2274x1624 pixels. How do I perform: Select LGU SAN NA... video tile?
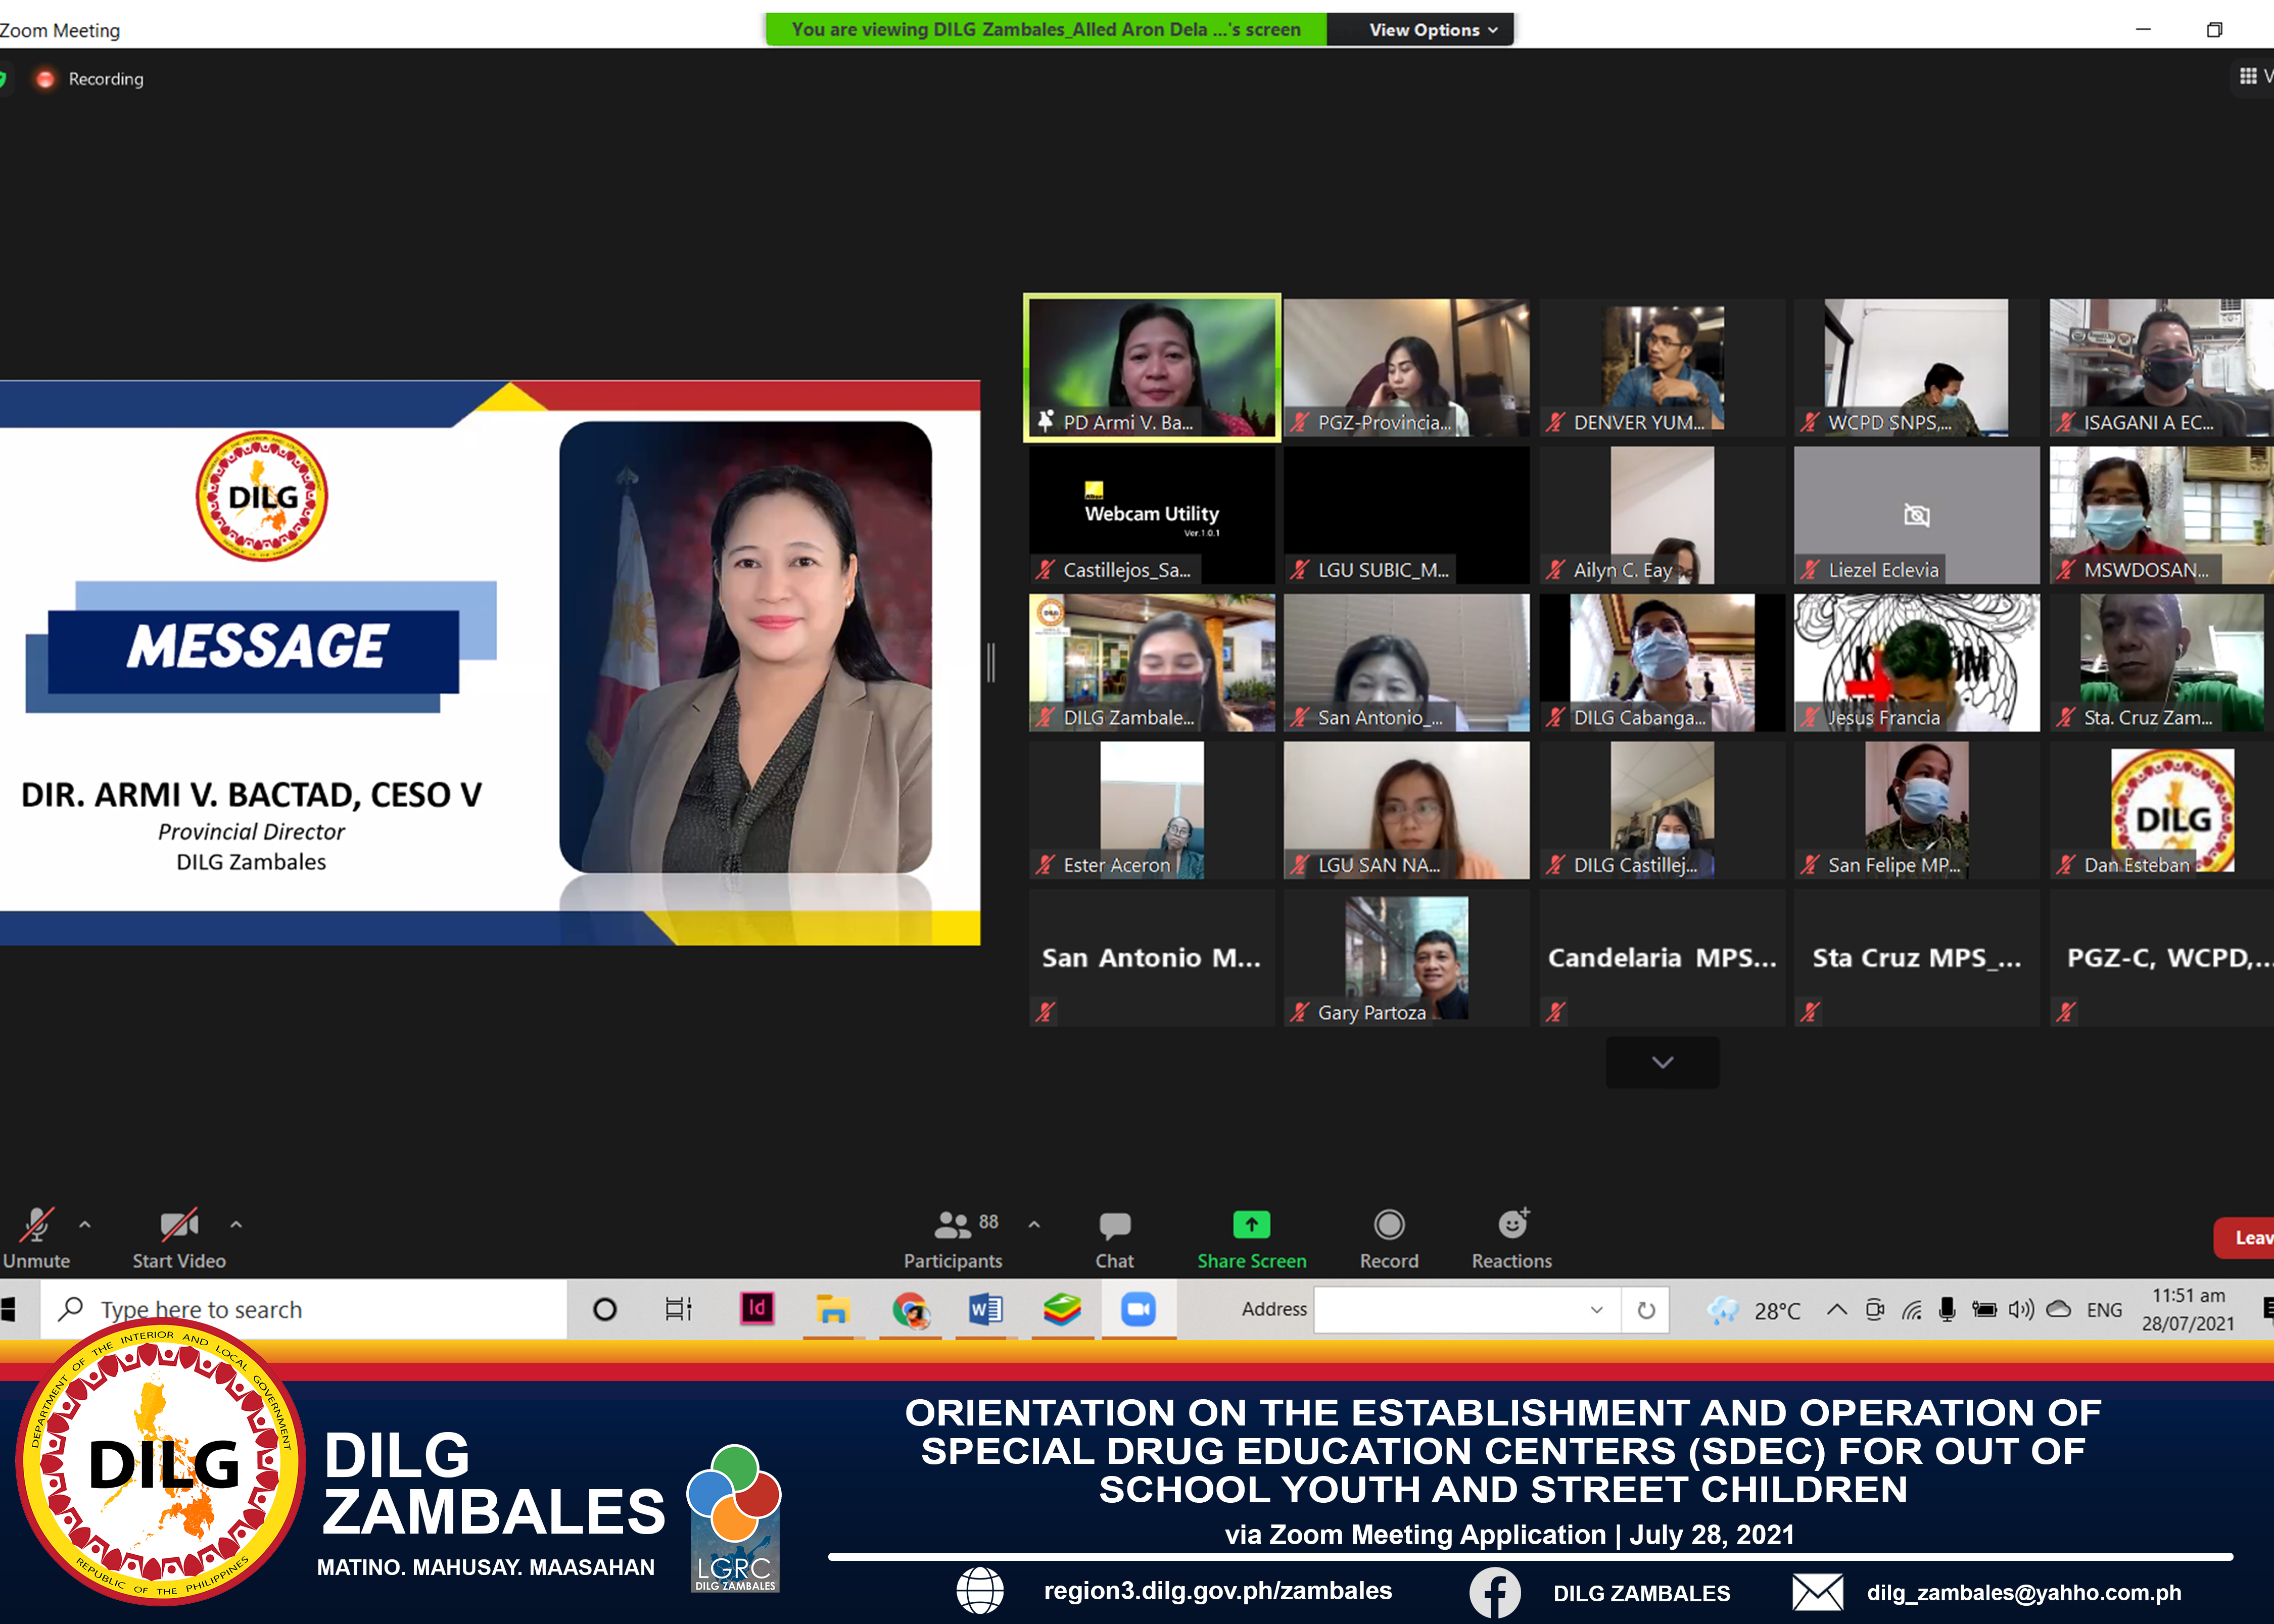[1407, 810]
